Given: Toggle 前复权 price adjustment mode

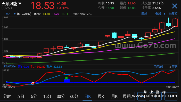Looking at the screenshot, I should [x=173, y=14].
